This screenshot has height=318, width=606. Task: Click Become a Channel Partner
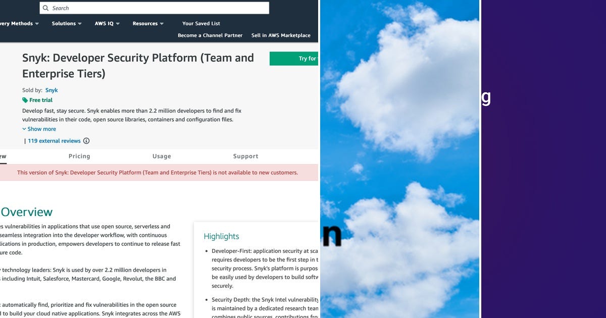[210, 35]
